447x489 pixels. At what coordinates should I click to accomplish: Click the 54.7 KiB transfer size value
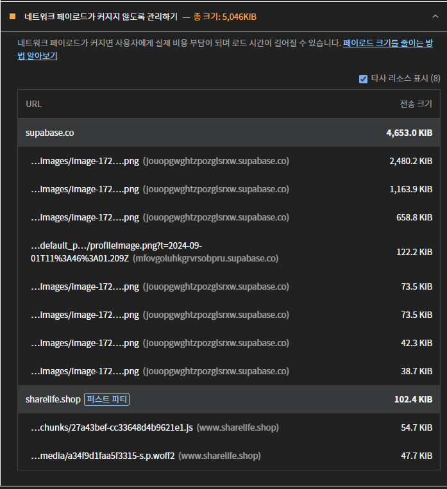tap(417, 427)
